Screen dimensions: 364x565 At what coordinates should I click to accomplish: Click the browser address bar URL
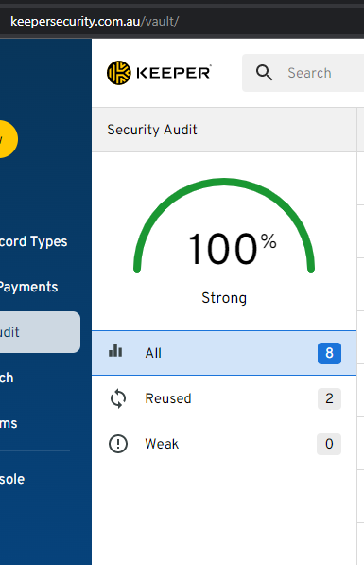(95, 22)
